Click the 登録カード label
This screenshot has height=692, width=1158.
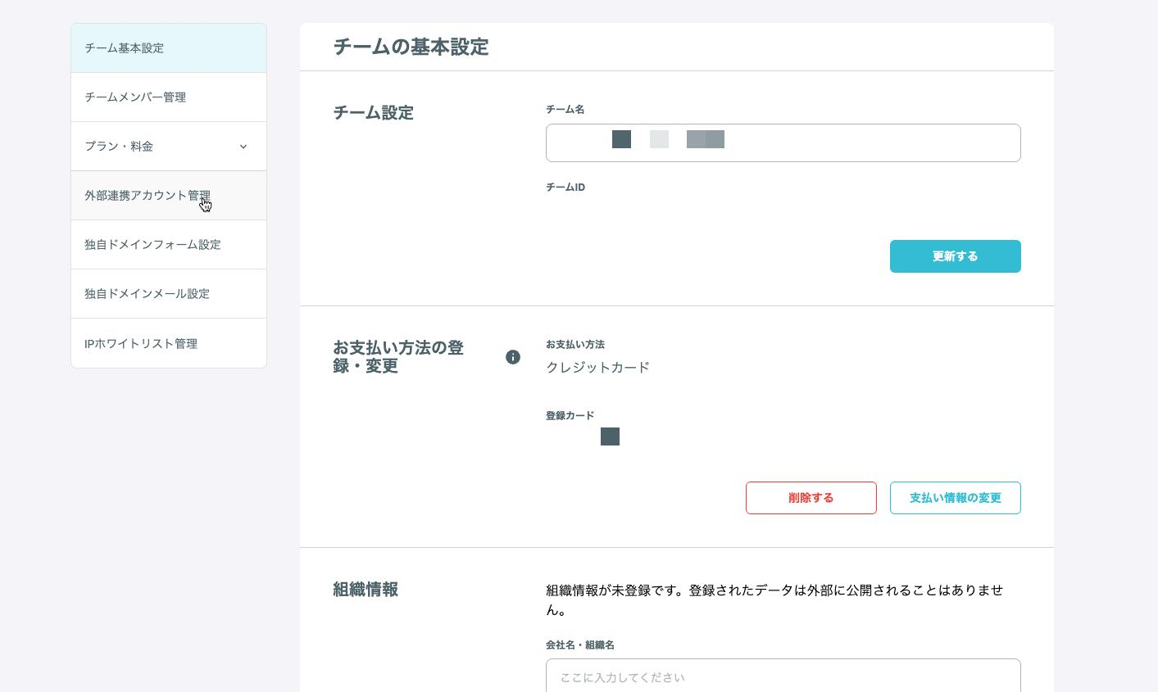click(570, 416)
